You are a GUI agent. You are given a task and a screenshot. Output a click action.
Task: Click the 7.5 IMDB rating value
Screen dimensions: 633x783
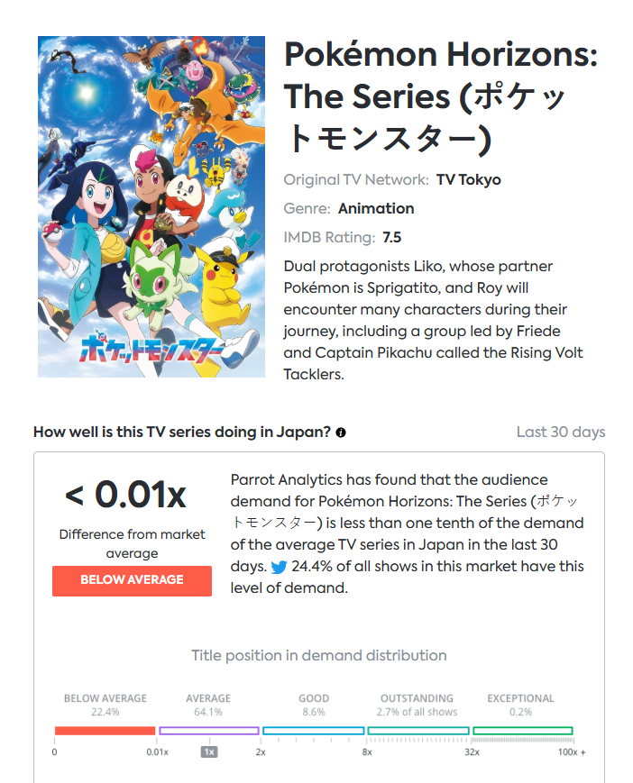point(391,237)
